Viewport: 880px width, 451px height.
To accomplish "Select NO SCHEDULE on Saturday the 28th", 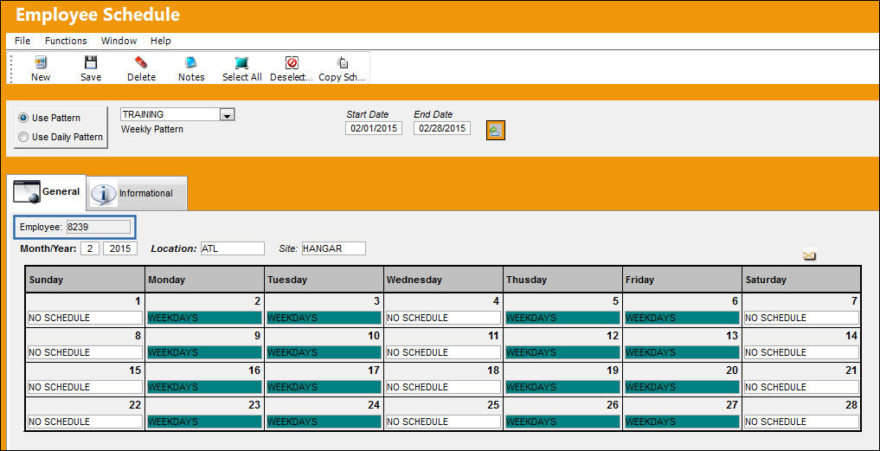I will point(801,422).
